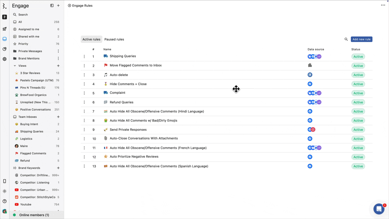Click the help question mark icon

(5, 201)
